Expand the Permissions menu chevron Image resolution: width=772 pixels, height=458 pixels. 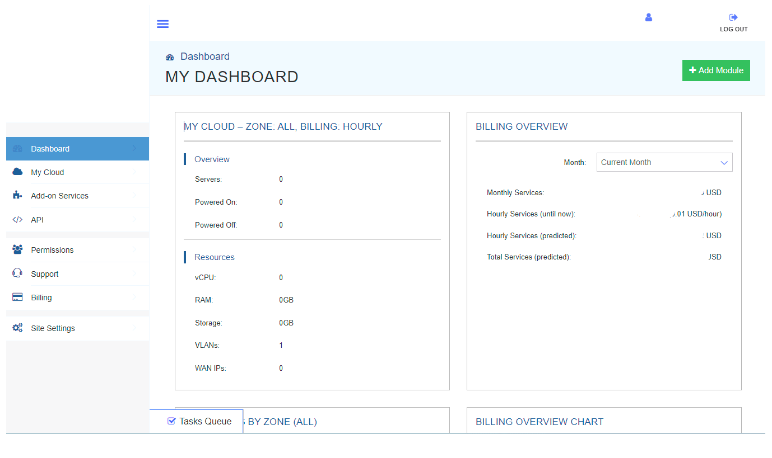[x=134, y=250]
